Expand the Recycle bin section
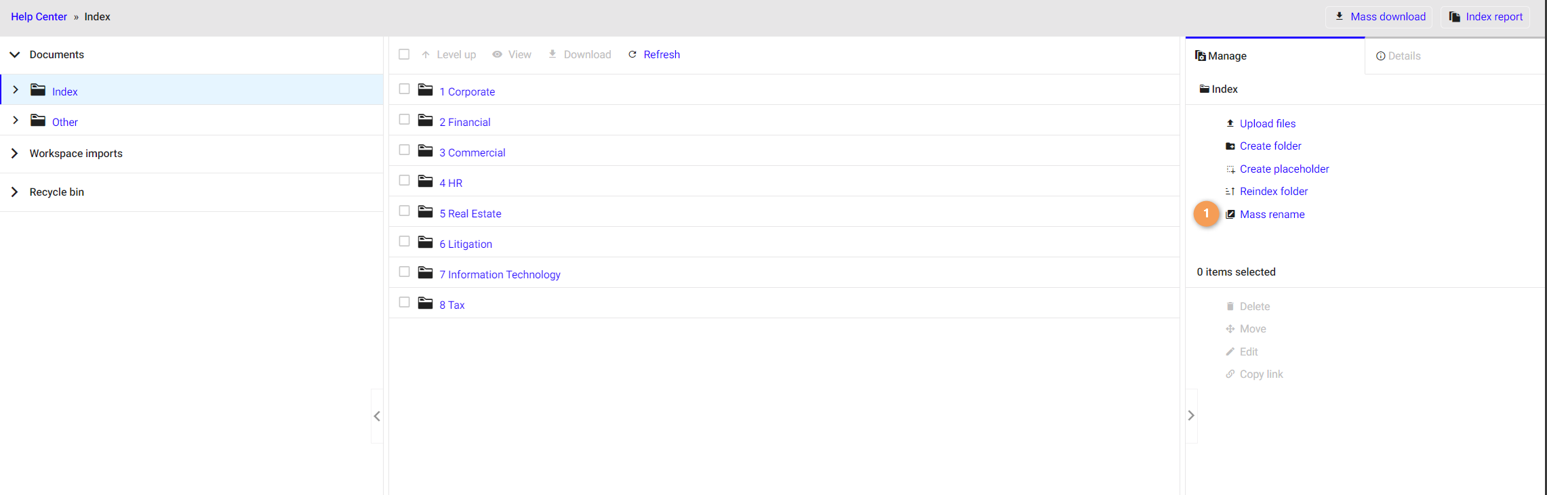Viewport: 1547px width, 495px height. click(14, 192)
